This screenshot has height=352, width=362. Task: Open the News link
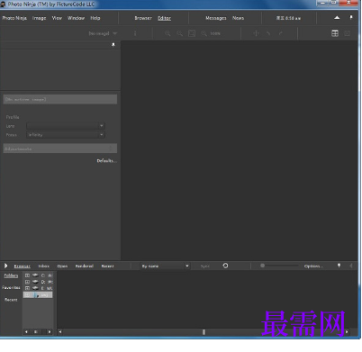pos(238,18)
